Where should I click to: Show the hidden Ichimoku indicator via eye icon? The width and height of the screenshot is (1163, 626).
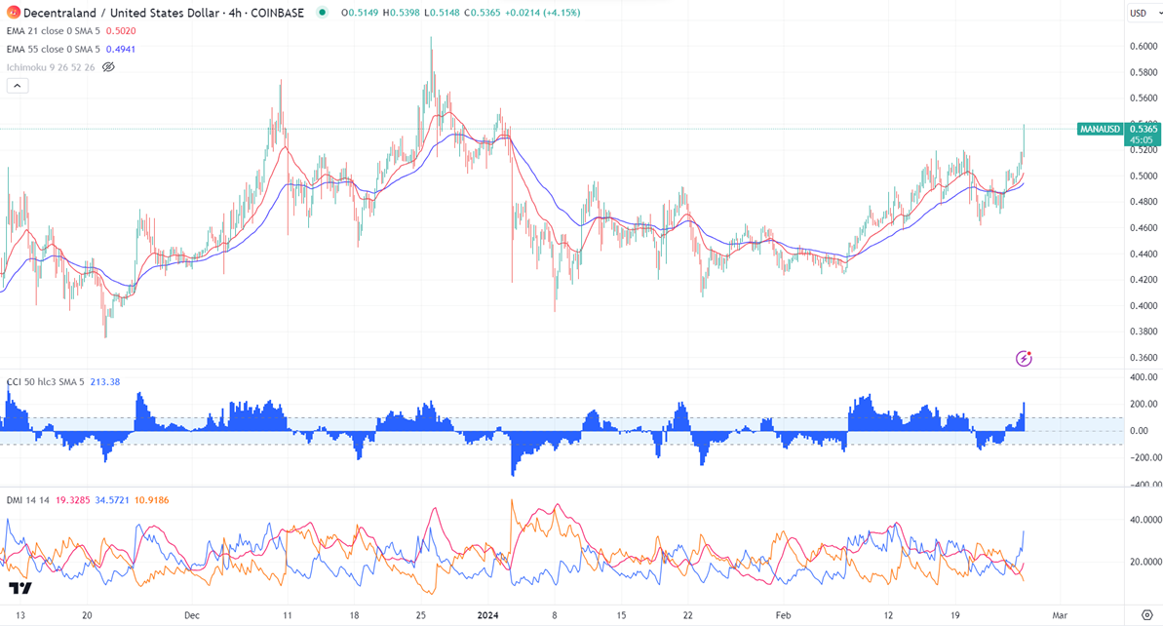[x=108, y=67]
